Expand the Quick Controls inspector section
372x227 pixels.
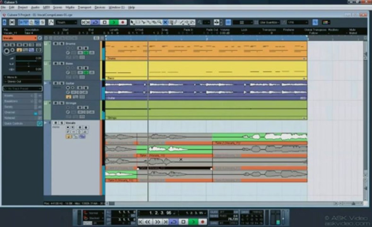click(22, 124)
